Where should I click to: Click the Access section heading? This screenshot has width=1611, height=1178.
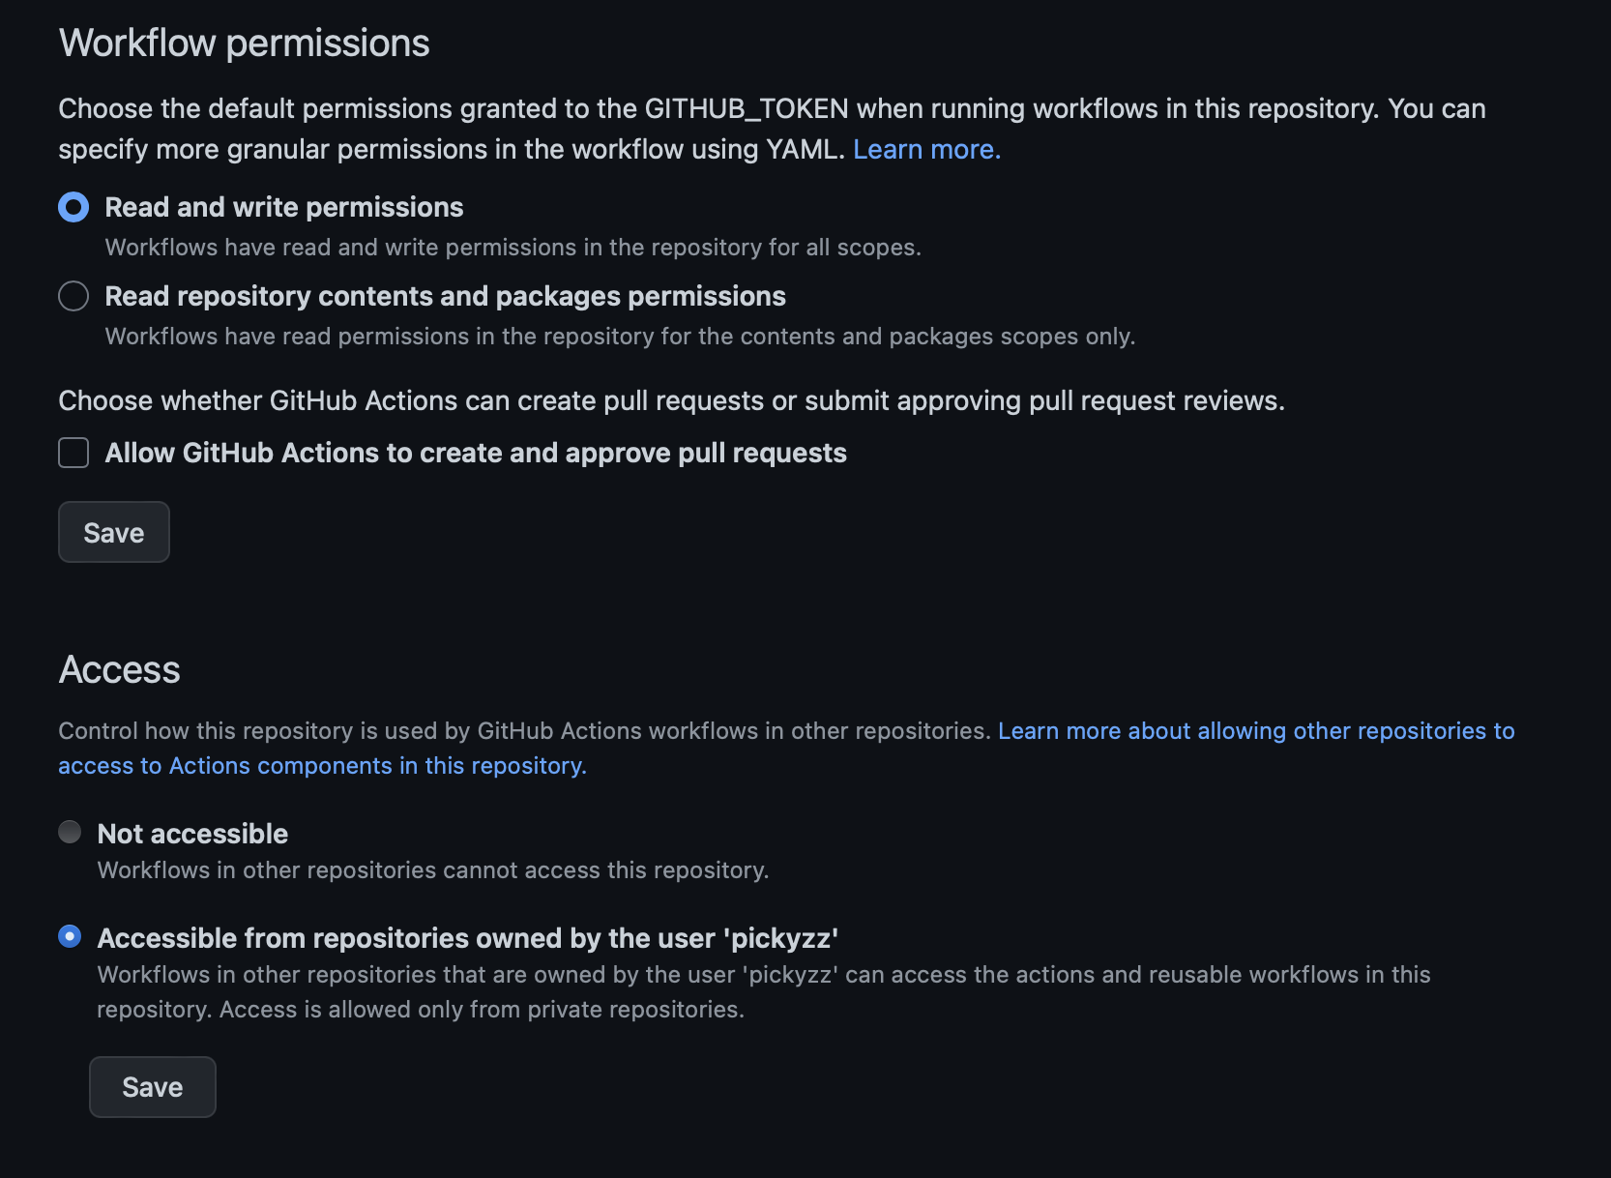point(120,669)
